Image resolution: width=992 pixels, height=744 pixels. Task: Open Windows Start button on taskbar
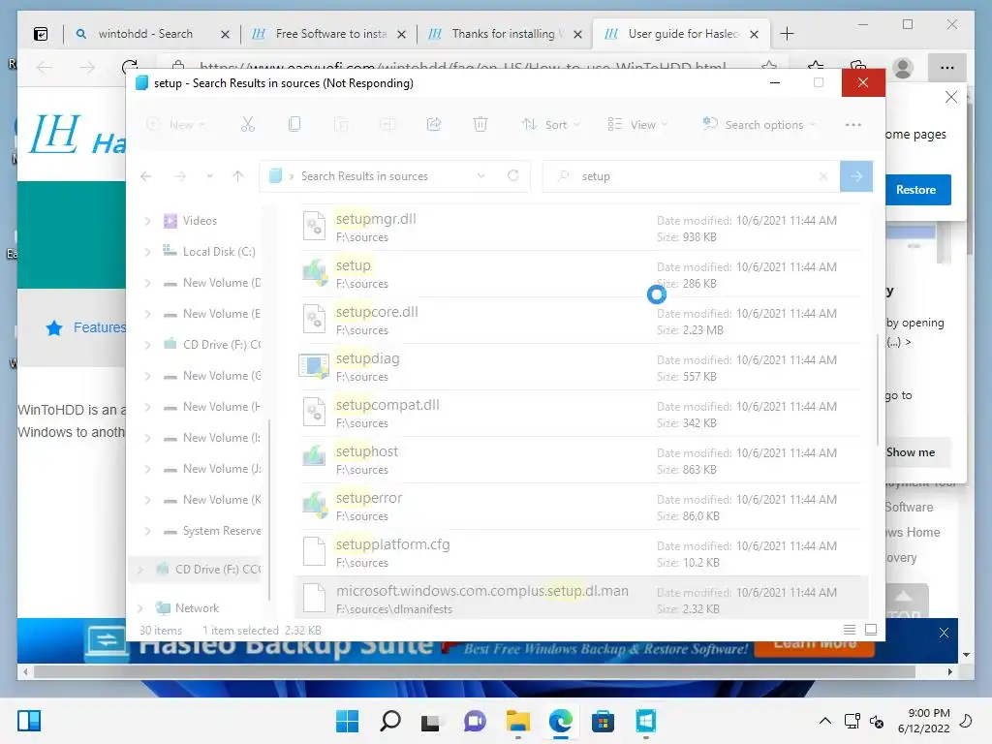click(347, 721)
